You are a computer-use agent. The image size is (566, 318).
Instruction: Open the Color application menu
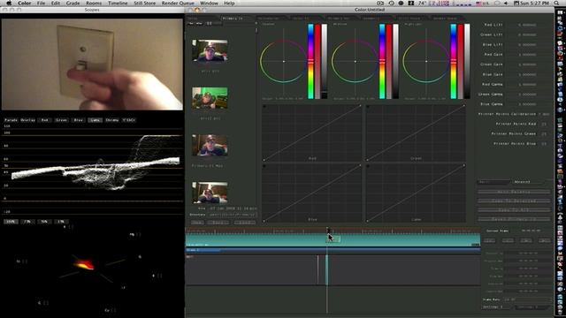[x=25, y=4]
